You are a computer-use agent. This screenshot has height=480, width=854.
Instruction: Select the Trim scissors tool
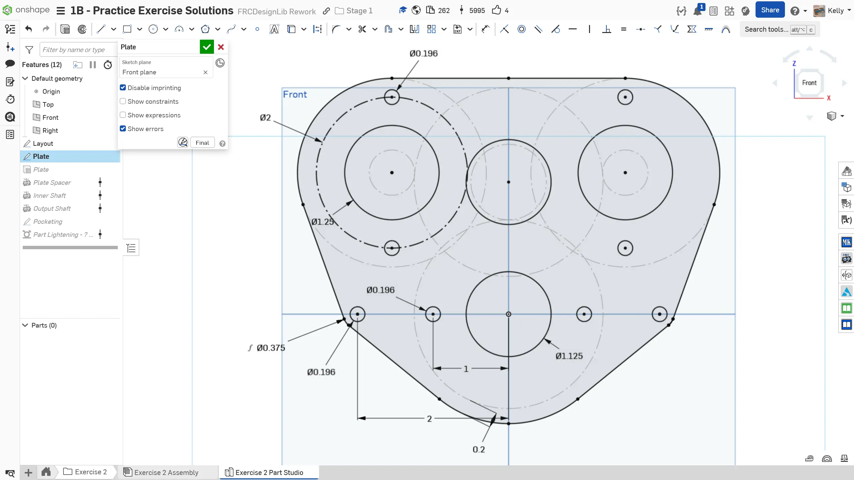point(362,29)
